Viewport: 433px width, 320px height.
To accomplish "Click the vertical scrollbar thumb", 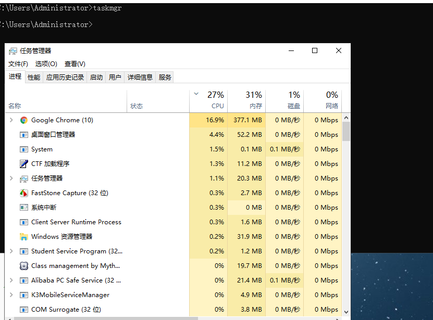I will coord(347,132).
